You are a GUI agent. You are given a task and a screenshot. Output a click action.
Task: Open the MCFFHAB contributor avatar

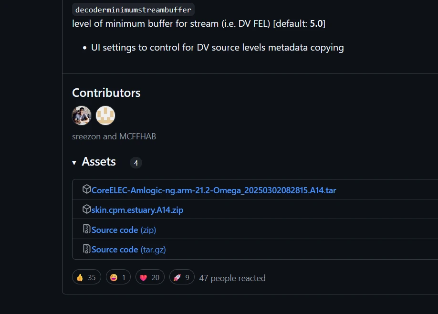pos(105,115)
